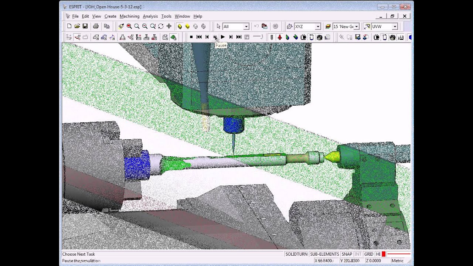
Task: Click the rotate view icon
Action: point(161,26)
